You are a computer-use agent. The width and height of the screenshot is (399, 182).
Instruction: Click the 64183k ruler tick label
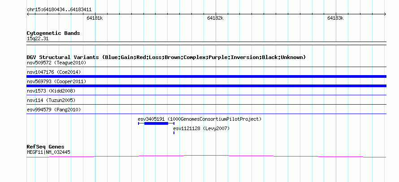coord(335,18)
